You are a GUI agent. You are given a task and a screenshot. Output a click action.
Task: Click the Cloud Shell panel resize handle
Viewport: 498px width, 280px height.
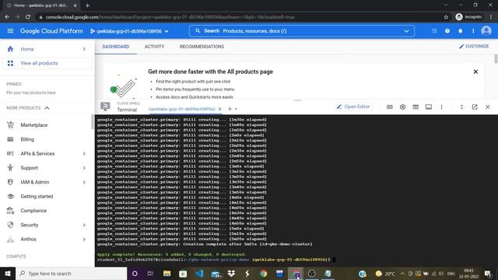click(x=297, y=100)
